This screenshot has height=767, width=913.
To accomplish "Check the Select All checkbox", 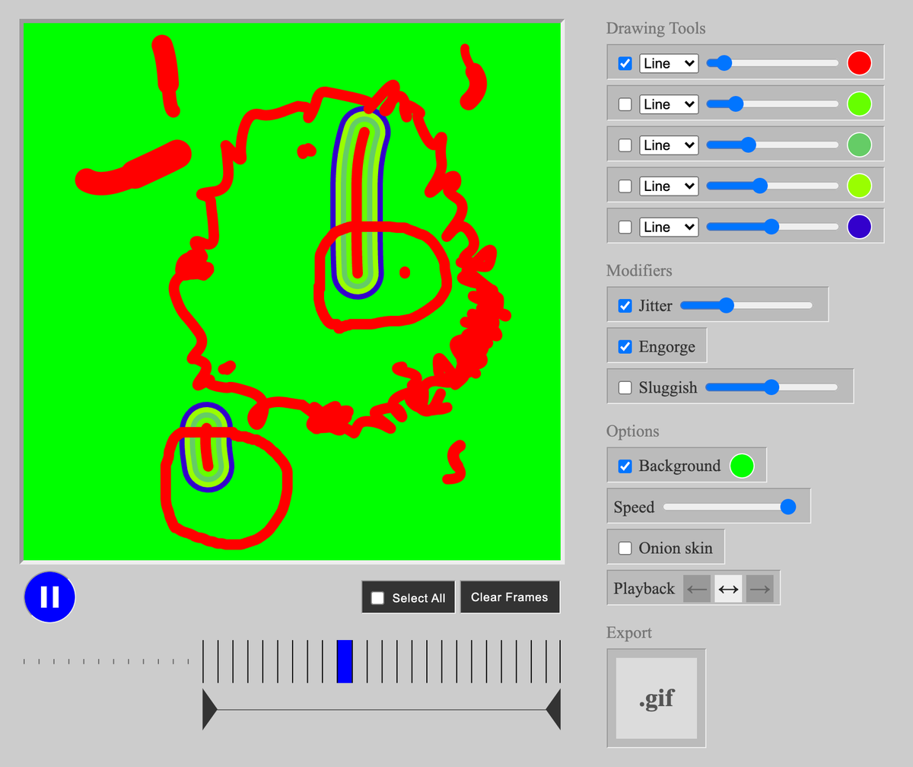I will pyautogui.click(x=377, y=598).
